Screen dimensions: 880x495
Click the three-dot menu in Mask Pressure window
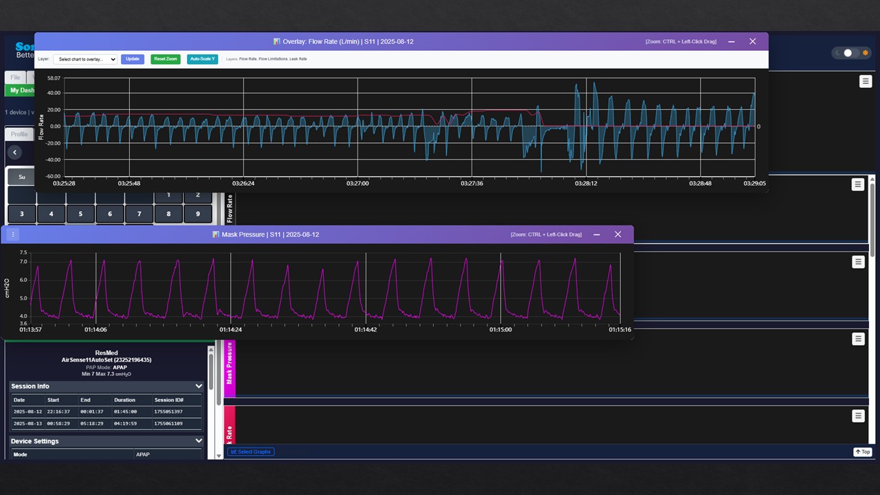[x=13, y=234]
